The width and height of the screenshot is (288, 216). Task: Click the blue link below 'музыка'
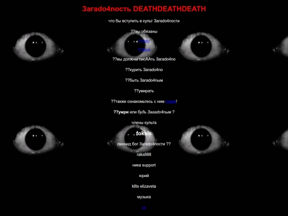[x=144, y=207]
